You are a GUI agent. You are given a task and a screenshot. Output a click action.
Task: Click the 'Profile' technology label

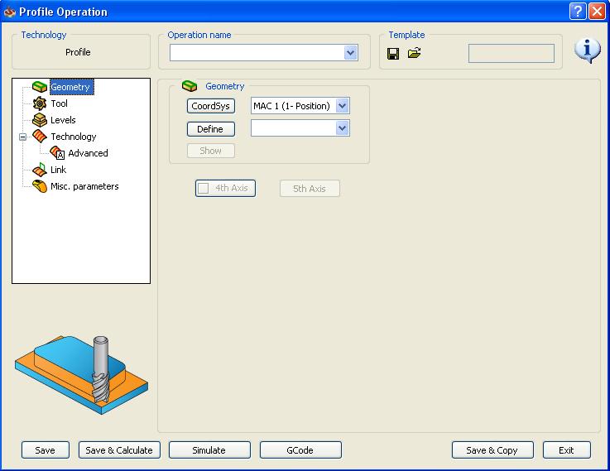[x=78, y=52]
